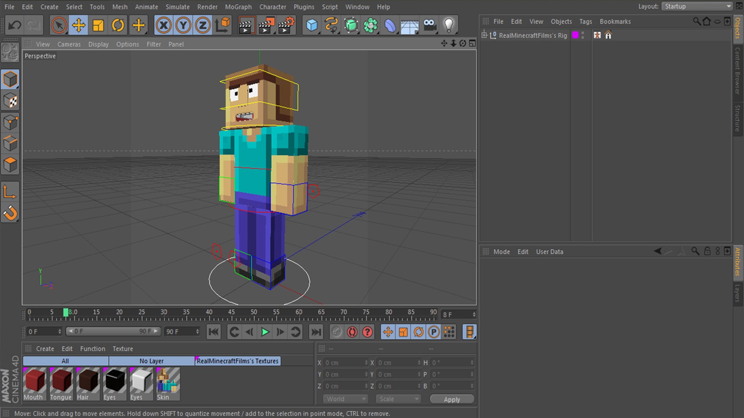Switch to Points mode
This screenshot has width=744, height=418.
tap(10, 123)
